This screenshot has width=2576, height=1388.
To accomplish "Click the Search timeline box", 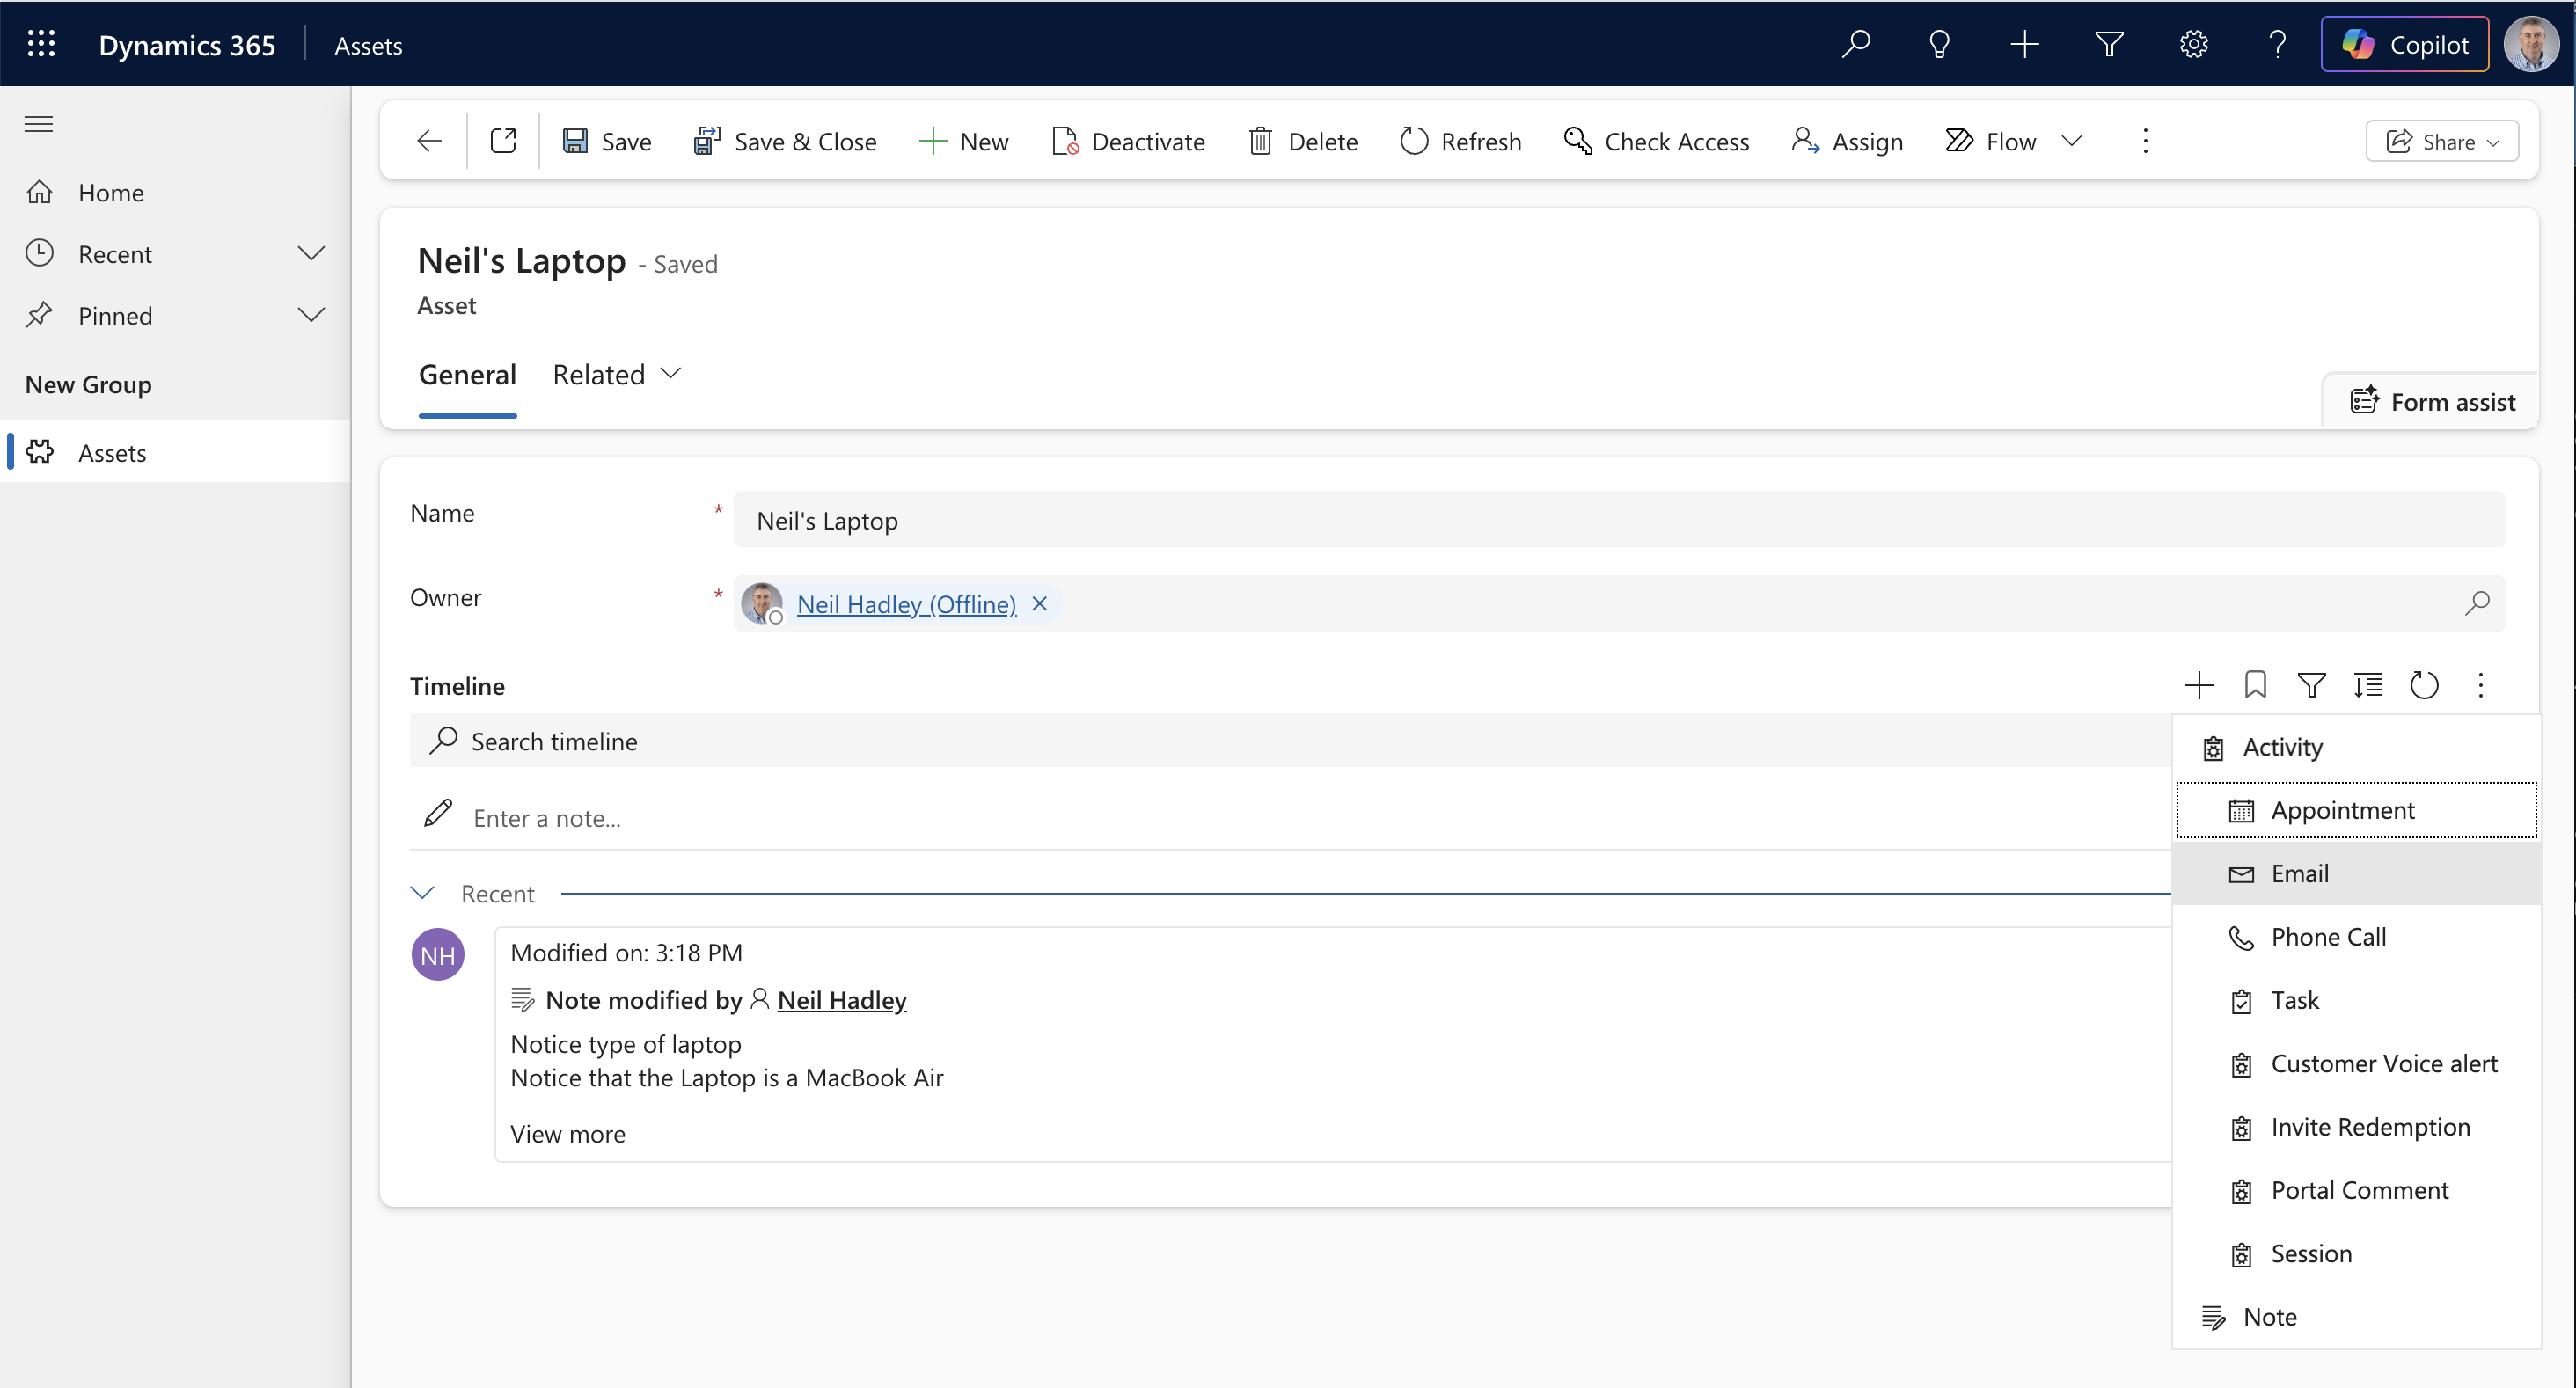I will pyautogui.click(x=1288, y=740).
